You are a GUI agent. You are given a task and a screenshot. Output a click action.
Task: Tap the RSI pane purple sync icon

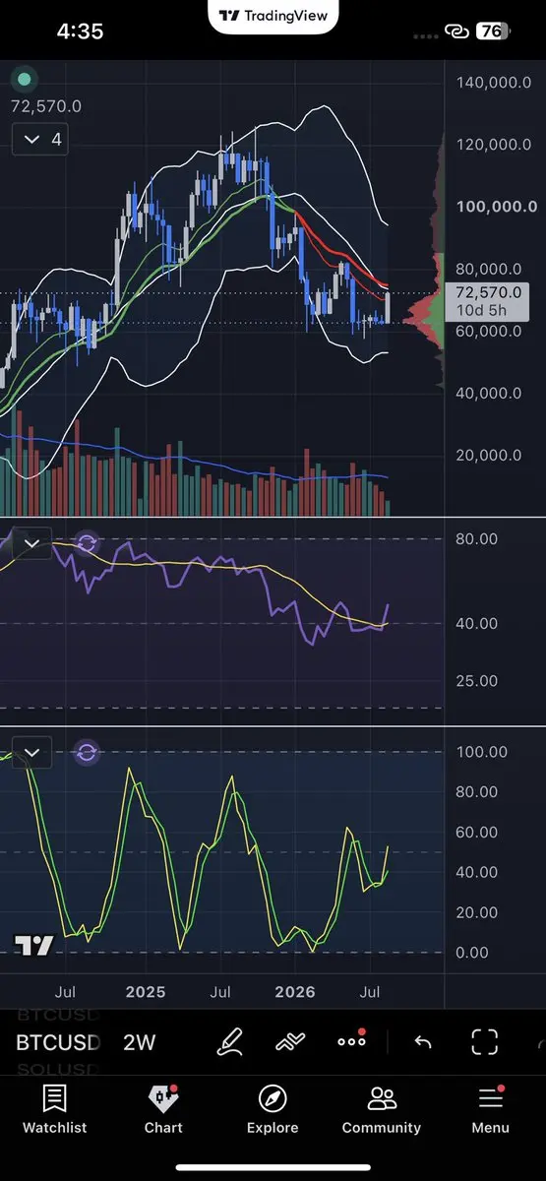[x=87, y=542]
